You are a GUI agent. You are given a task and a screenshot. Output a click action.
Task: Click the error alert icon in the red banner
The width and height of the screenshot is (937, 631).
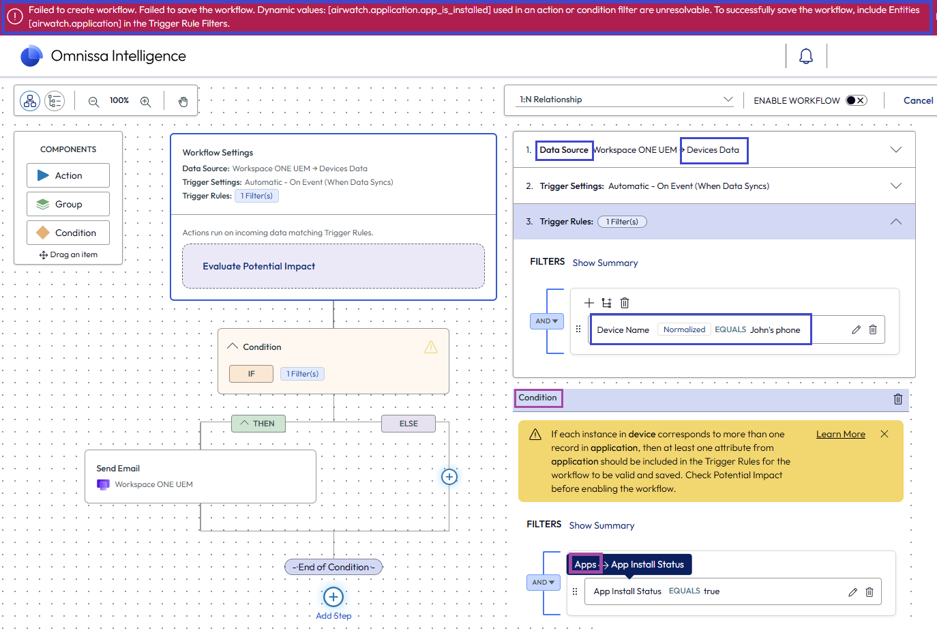pos(14,17)
